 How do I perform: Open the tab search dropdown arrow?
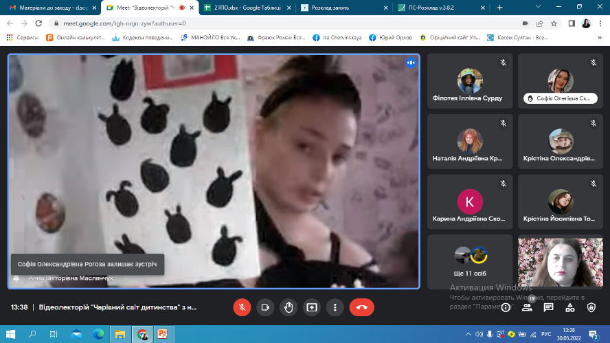(x=538, y=7)
